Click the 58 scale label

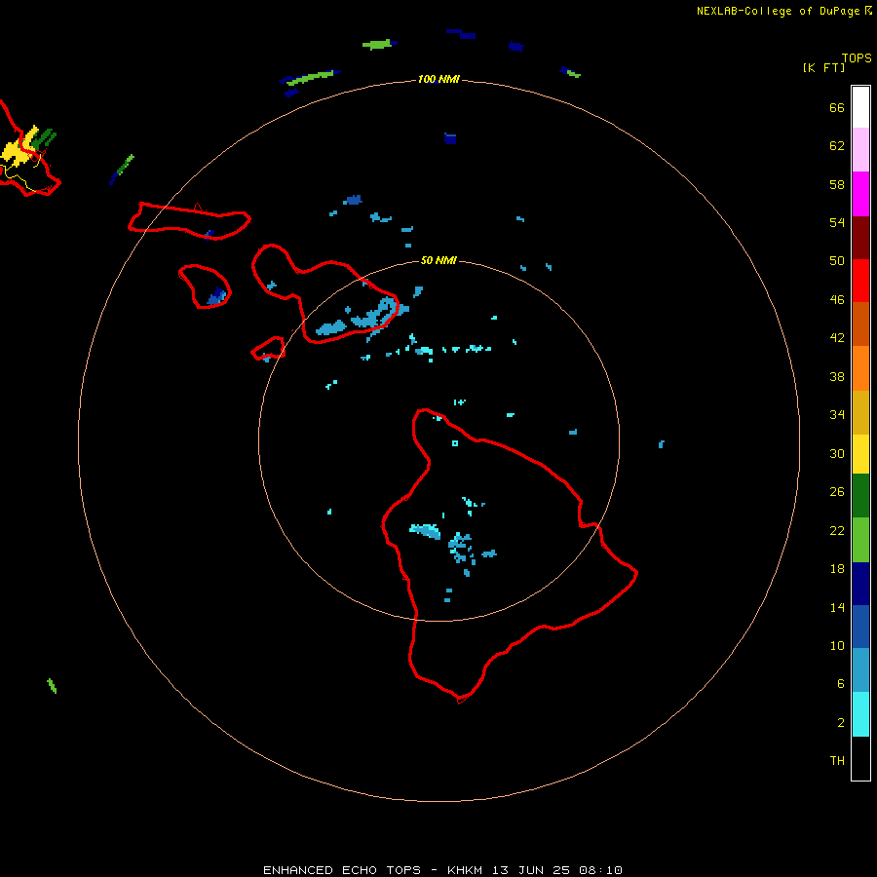[837, 184]
